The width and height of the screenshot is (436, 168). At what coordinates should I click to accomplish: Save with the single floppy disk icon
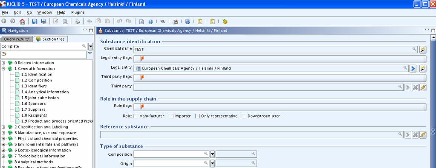(x=35, y=21)
